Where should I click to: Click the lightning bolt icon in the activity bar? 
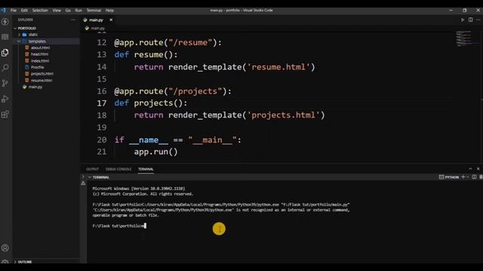[5, 22]
